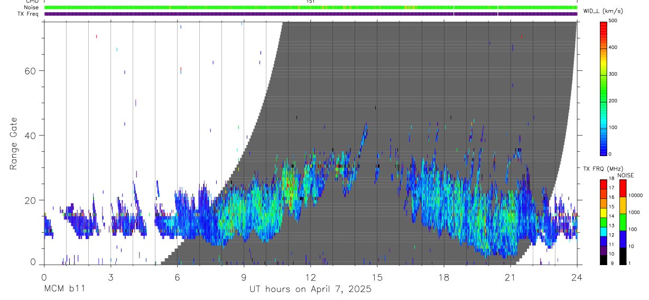Select the 14 MHz yellow block in the TX FRQ legend
The height and width of the screenshot is (300, 649).
[604, 216]
